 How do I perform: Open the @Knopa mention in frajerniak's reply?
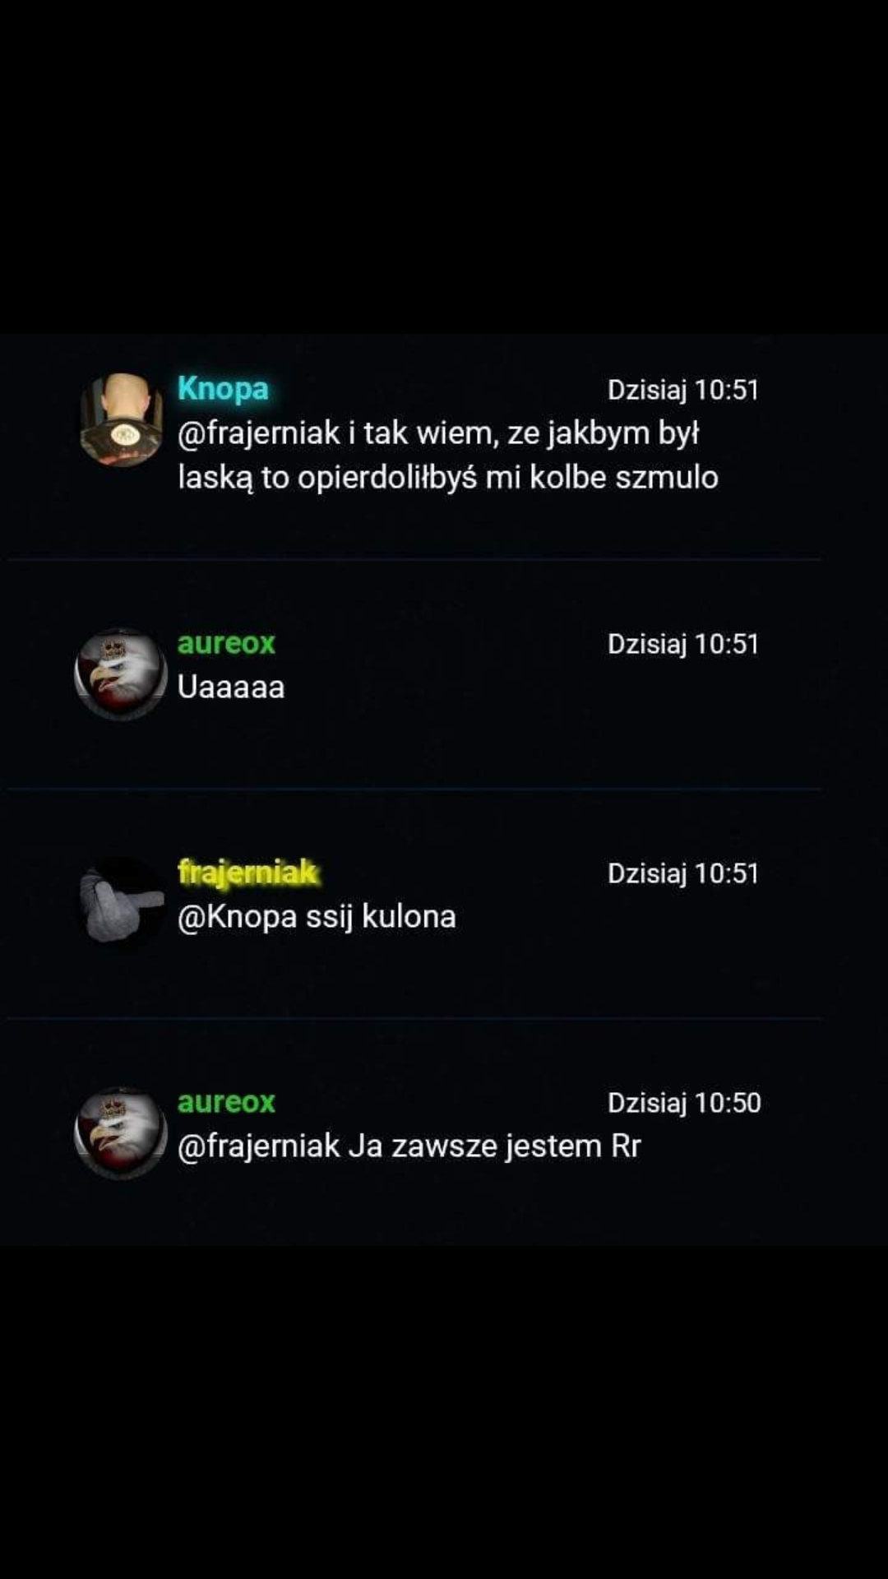tap(238, 916)
